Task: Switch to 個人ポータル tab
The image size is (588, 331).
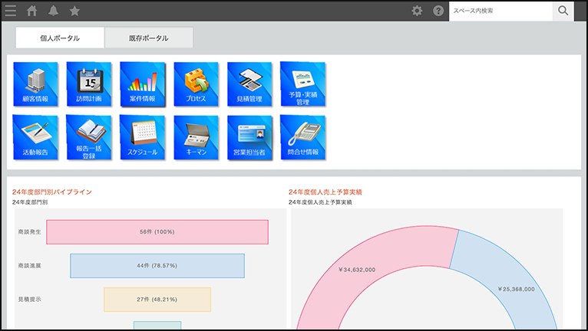Action: point(60,38)
